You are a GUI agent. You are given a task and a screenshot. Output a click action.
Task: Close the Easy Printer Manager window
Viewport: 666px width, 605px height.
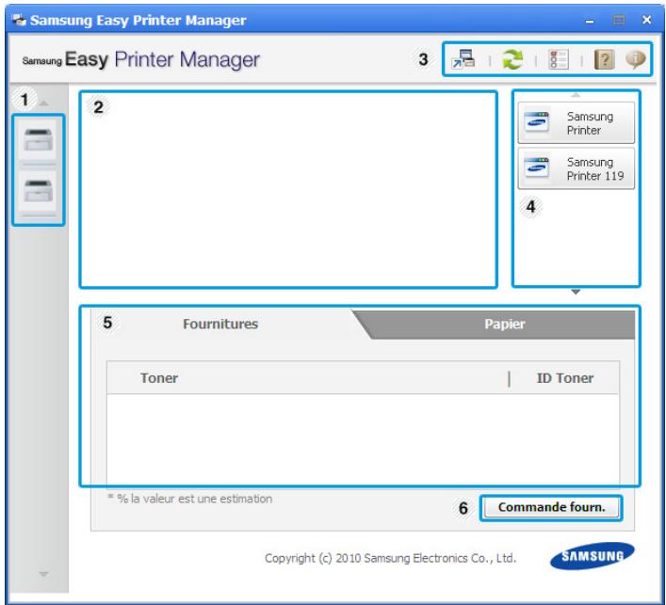point(646,20)
